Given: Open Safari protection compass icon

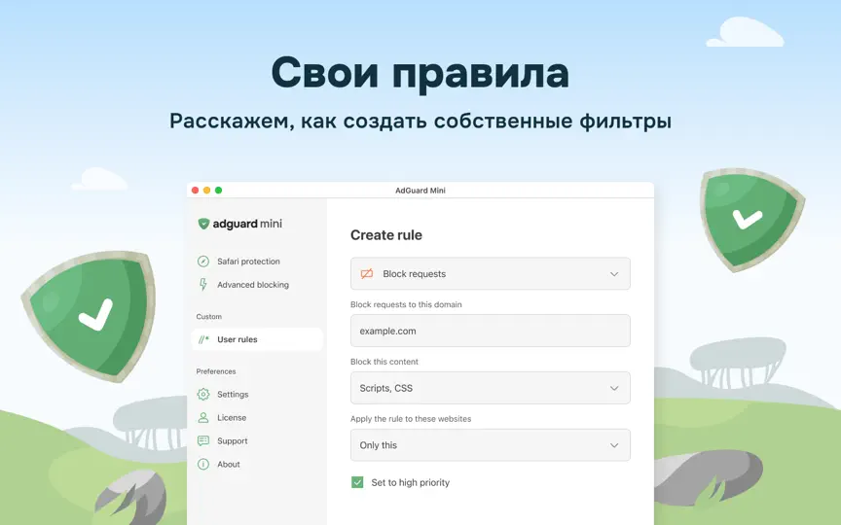Looking at the screenshot, I should (202, 262).
